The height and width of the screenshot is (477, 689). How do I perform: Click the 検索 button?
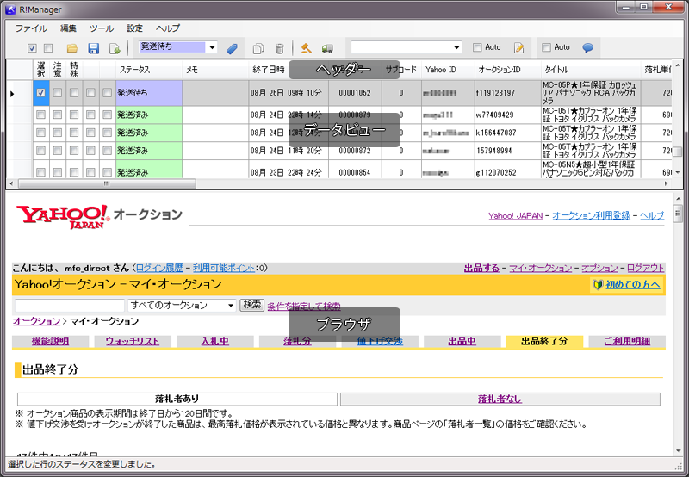click(x=251, y=305)
